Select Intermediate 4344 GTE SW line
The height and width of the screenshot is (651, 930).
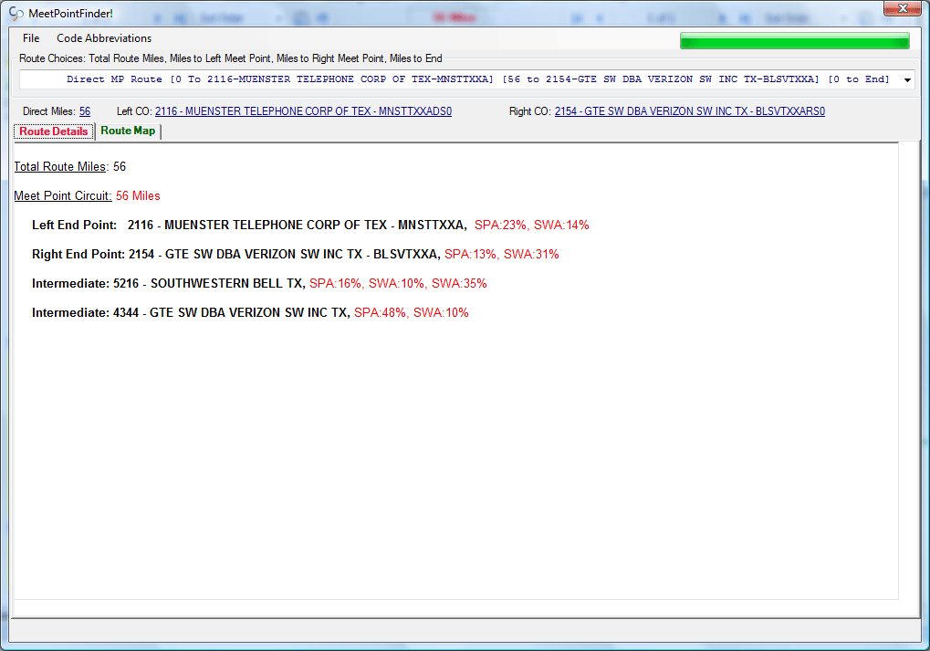click(x=250, y=312)
